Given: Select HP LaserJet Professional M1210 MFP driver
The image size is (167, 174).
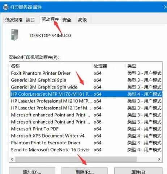Looking at the screenshot, I should pos(86,101).
